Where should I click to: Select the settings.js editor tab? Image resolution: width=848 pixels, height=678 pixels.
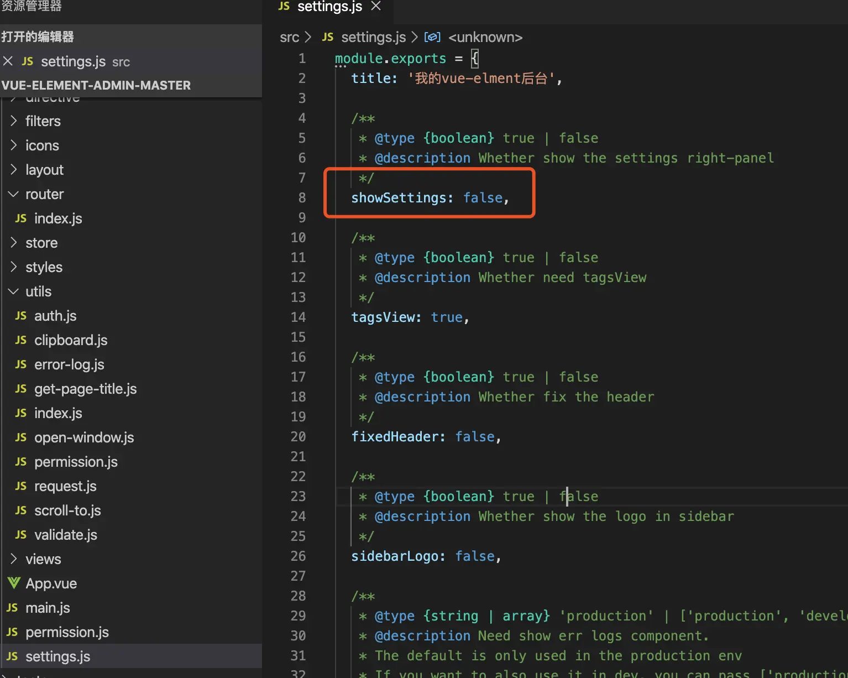pyautogui.click(x=330, y=7)
